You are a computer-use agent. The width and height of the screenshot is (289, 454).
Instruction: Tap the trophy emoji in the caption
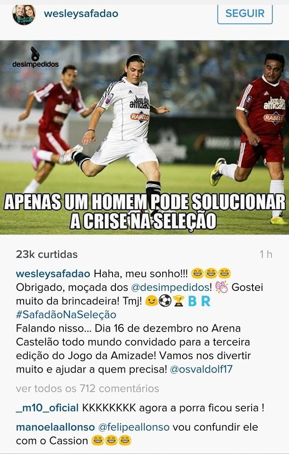[x=178, y=301]
